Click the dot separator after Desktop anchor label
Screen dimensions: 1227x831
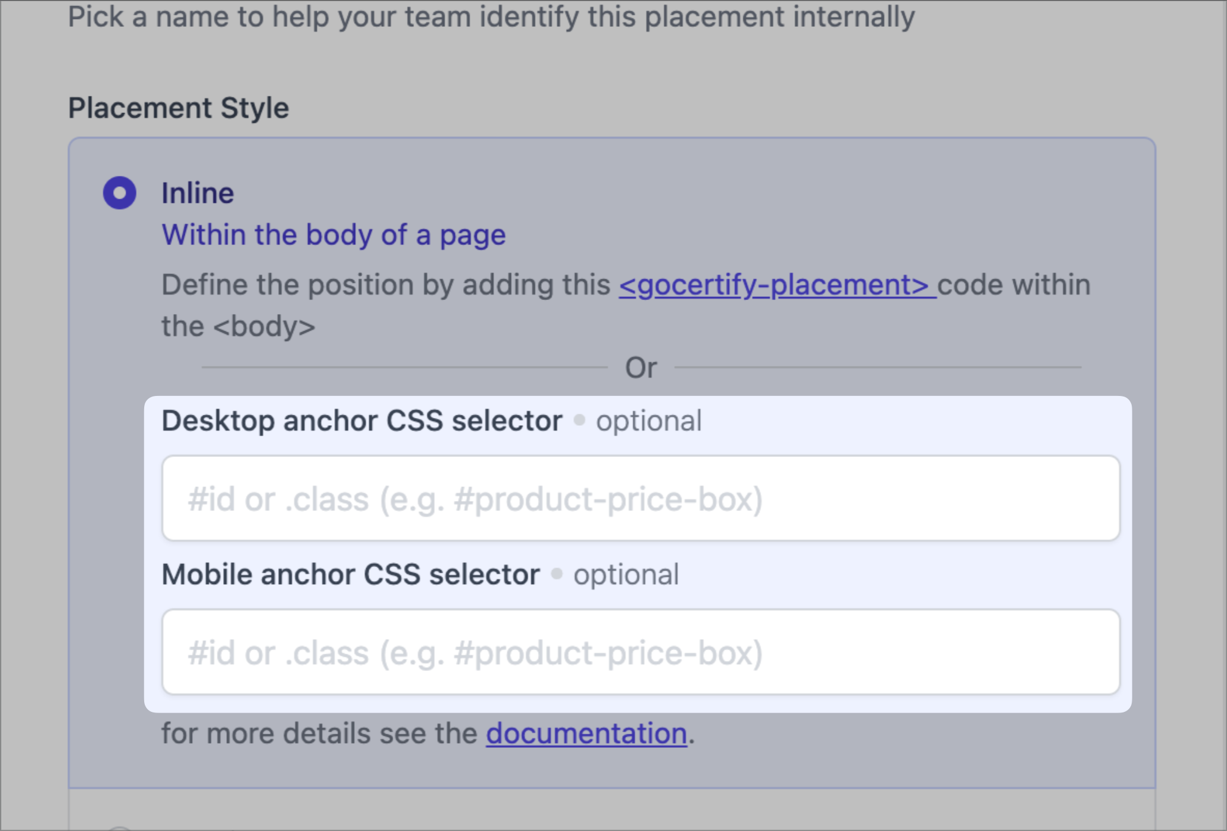tap(579, 420)
